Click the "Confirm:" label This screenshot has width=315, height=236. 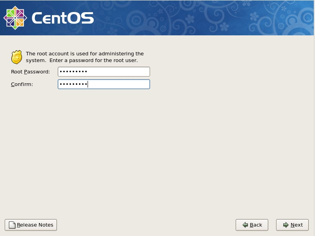pyautogui.click(x=22, y=84)
